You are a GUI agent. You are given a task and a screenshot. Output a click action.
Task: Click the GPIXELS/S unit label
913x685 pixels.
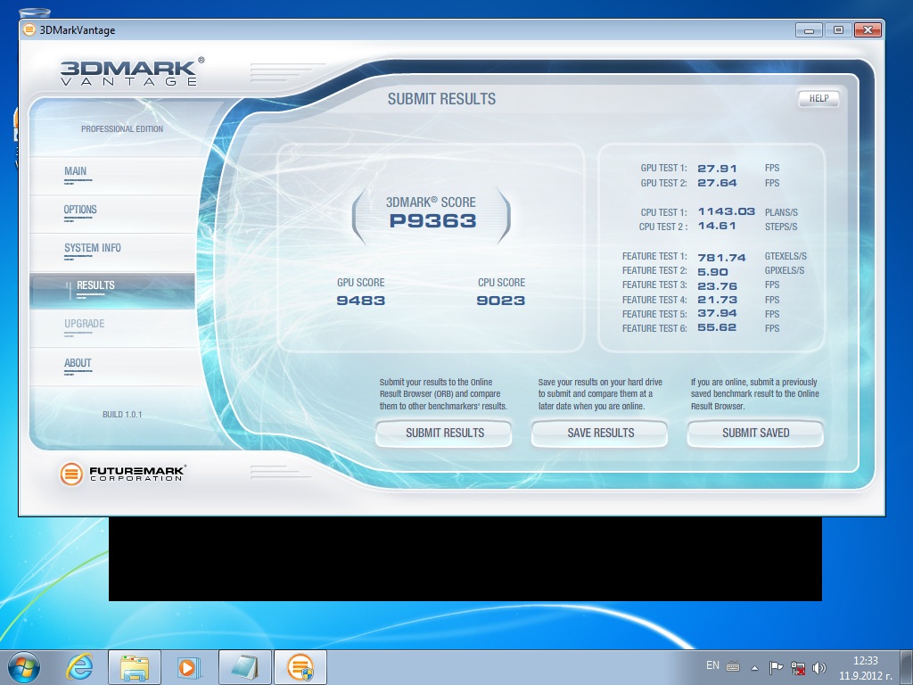tap(785, 271)
